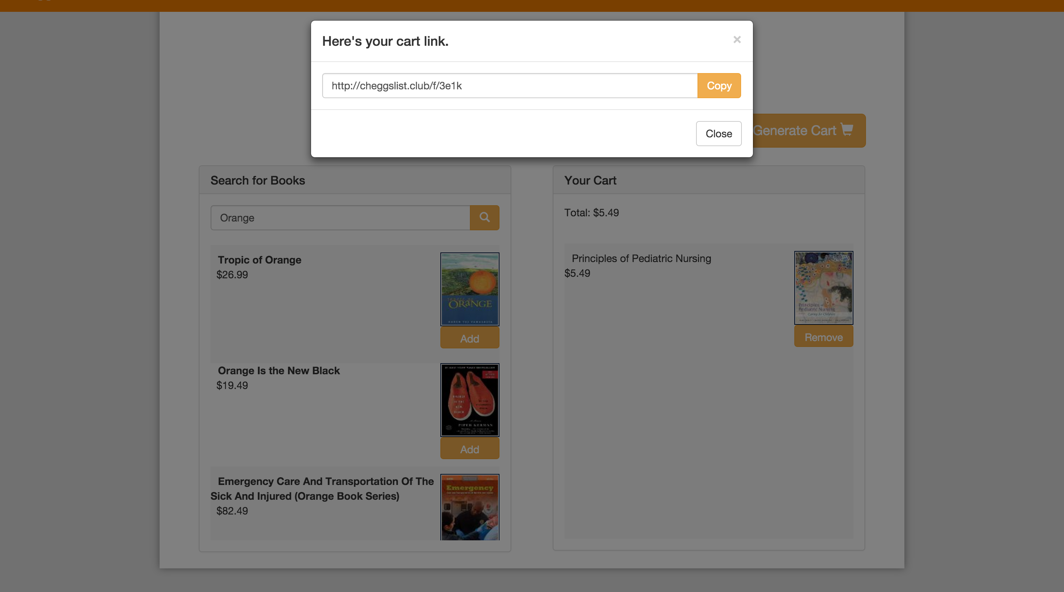Click Principles of Pediatric Nursing title text
This screenshot has width=1064, height=592.
641,258
